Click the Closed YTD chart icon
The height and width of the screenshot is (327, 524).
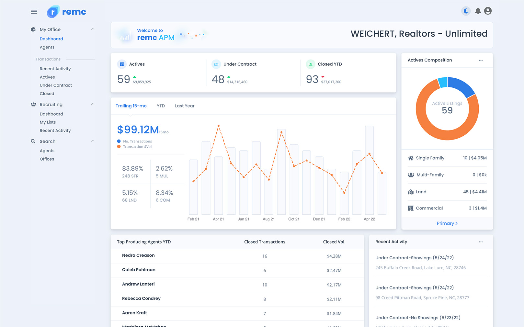pos(310,64)
